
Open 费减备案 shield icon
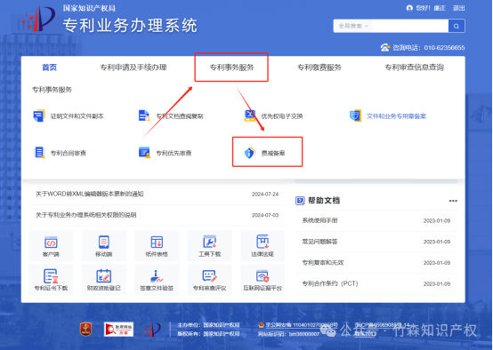click(250, 153)
